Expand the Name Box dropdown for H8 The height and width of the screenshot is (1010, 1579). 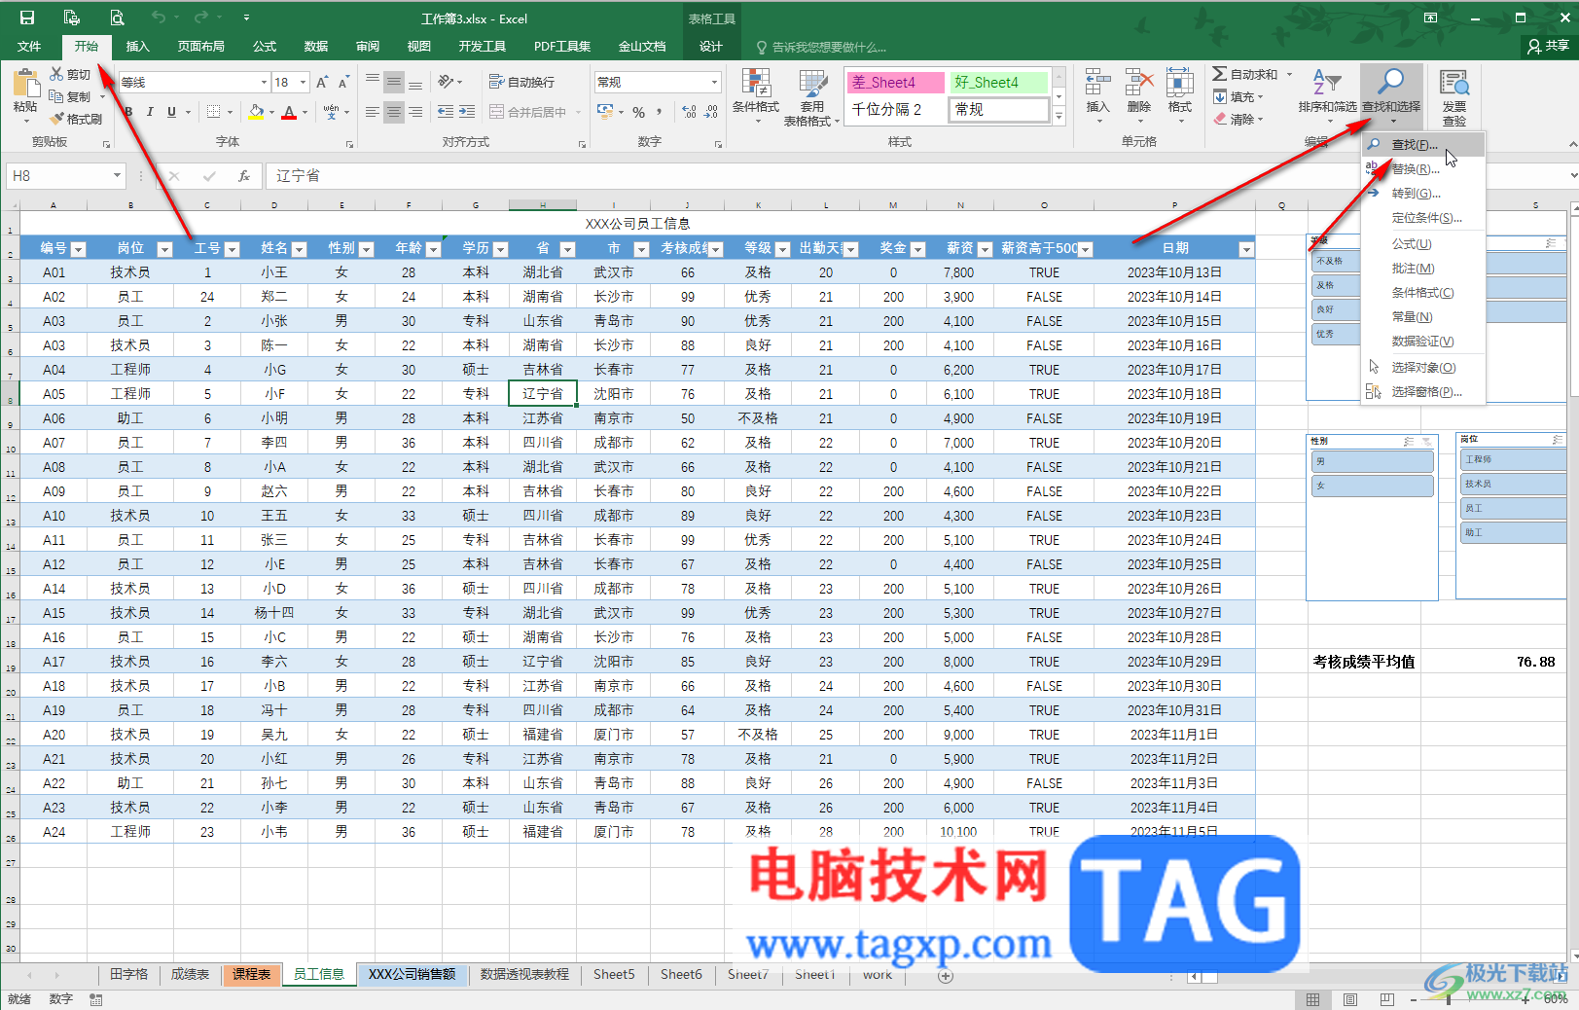coord(117,176)
